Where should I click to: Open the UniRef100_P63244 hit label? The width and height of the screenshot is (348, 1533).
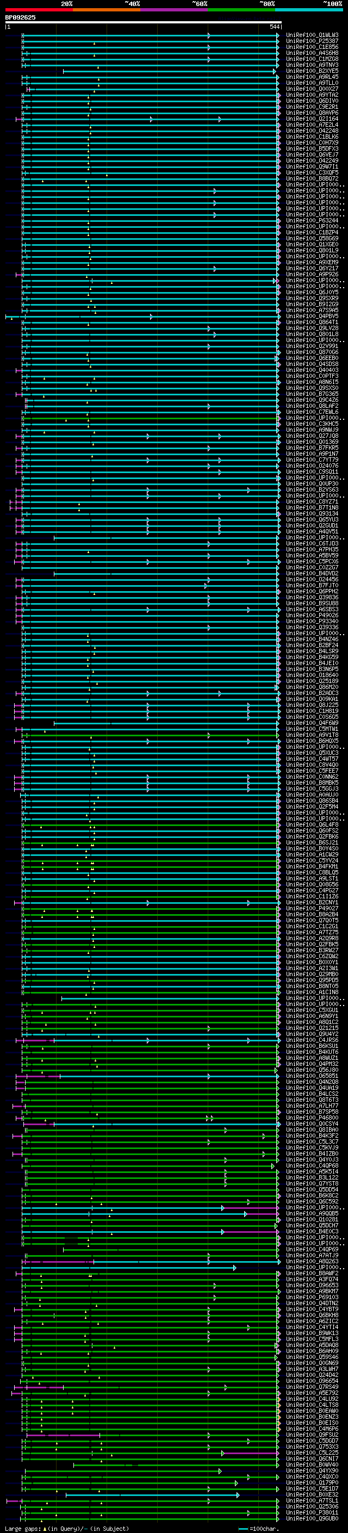[x=312, y=220]
